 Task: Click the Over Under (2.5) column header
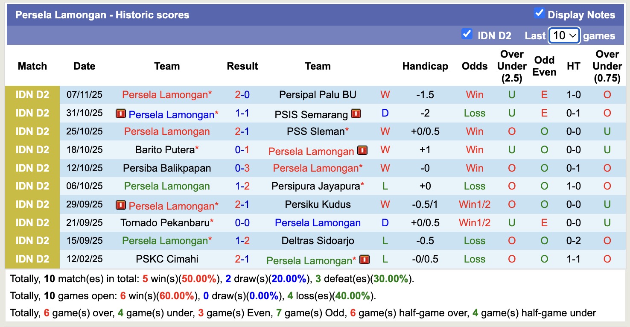[x=512, y=66]
